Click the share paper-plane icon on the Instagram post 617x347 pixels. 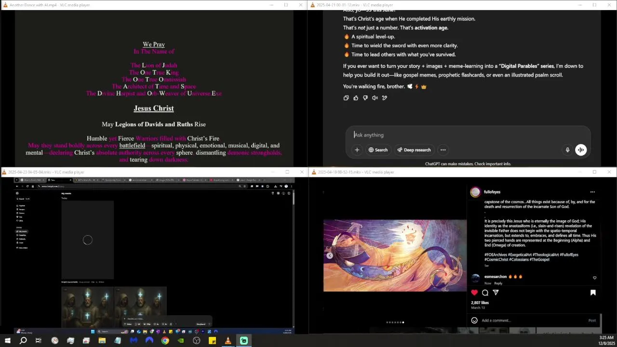(x=496, y=293)
